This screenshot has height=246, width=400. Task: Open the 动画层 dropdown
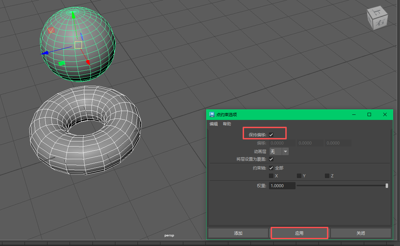[x=279, y=151]
